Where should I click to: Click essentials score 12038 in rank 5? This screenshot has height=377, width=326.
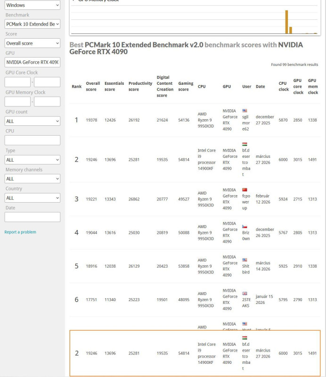[110, 266]
